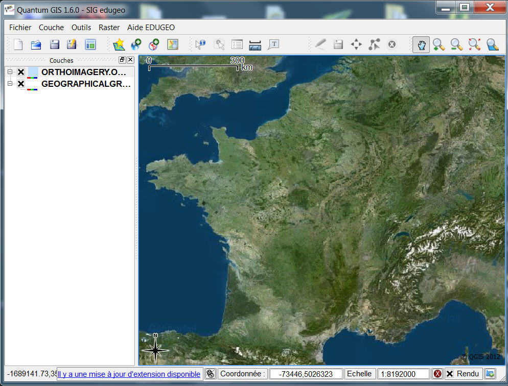This screenshot has width=508, height=386.
Task: Save the project with floppy disk icon
Action: tap(54, 44)
